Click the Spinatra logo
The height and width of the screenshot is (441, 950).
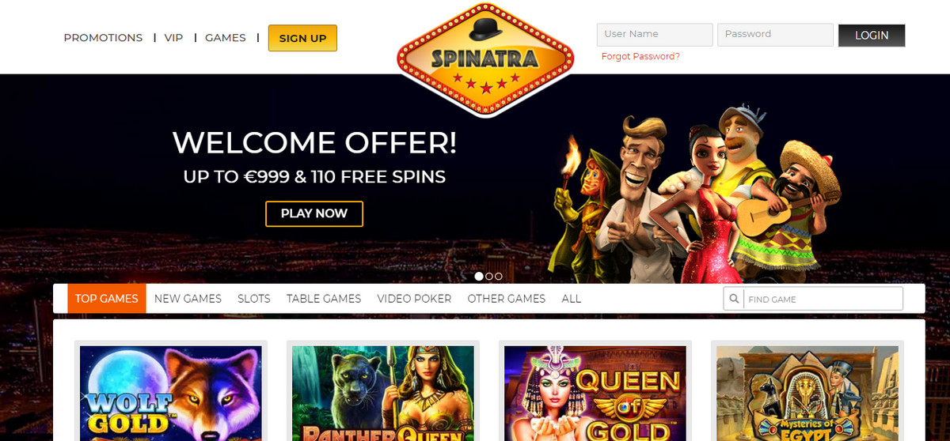click(x=484, y=58)
